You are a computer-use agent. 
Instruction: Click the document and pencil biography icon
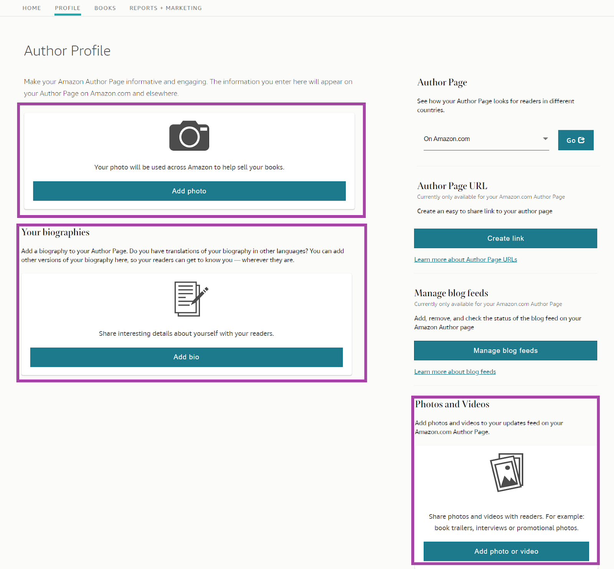coord(191,299)
